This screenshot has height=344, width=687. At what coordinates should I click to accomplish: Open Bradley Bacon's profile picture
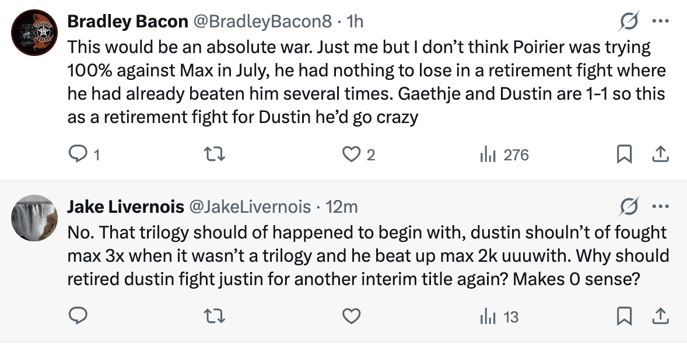(x=33, y=34)
